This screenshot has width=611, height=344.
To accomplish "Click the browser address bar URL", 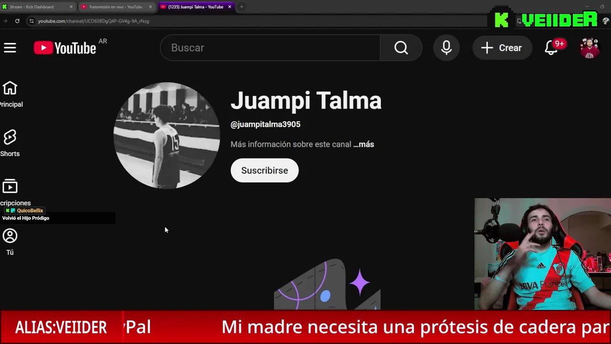I will (94, 21).
